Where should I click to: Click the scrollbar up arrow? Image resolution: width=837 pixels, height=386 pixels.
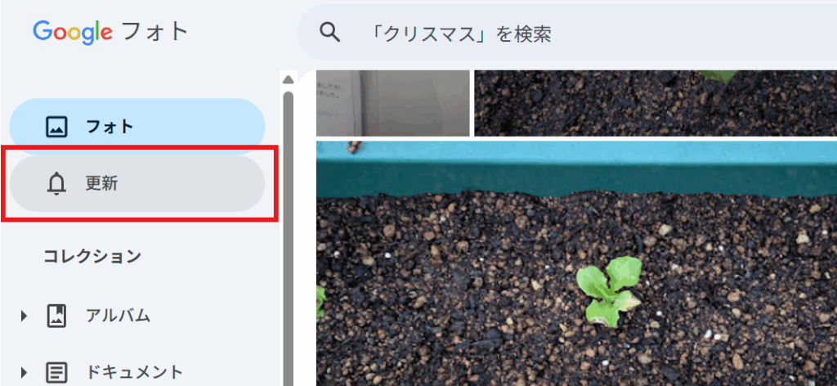[289, 79]
